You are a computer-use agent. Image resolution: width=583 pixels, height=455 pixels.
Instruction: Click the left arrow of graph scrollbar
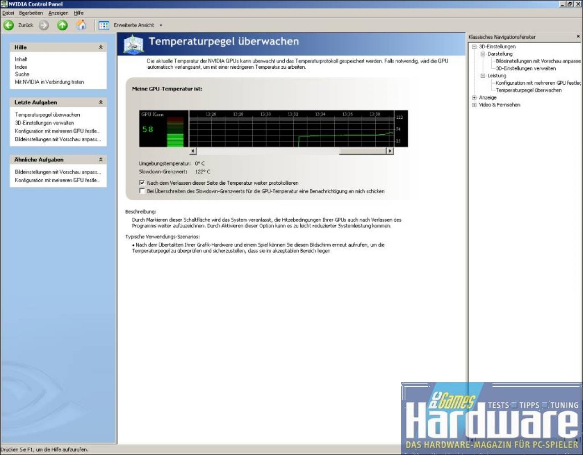pos(193,151)
